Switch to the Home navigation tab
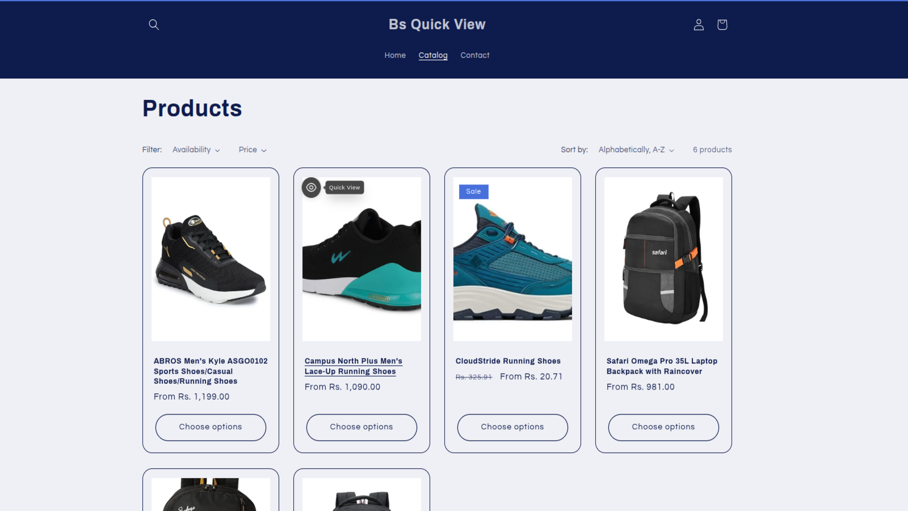Viewport: 908px width, 511px height. 395,55
